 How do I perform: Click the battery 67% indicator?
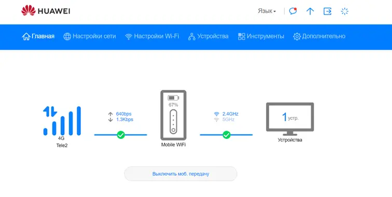point(173,101)
